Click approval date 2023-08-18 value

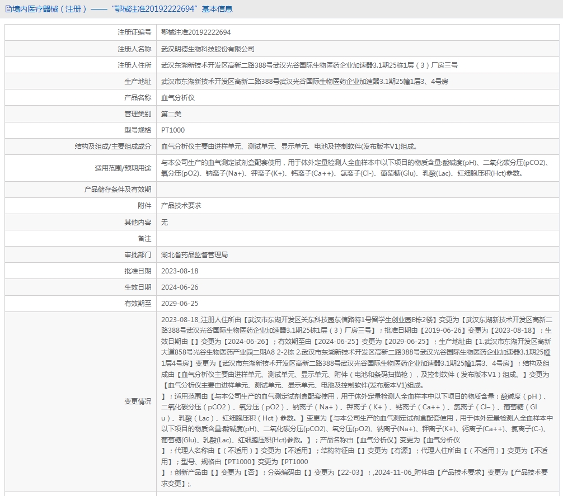point(180,271)
